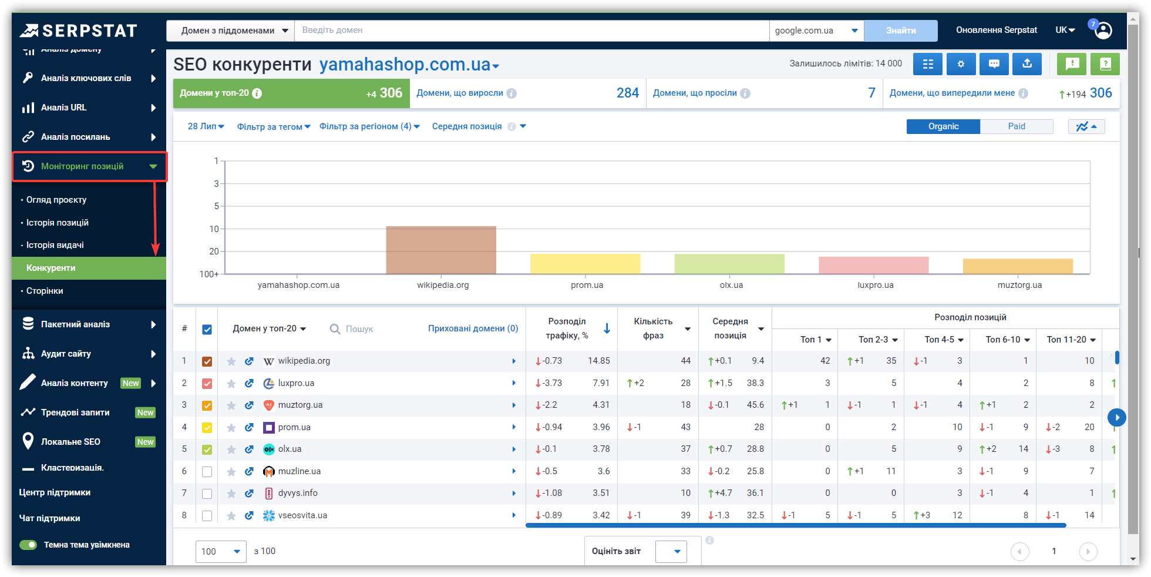The width and height of the screenshot is (1151, 577).
Task: Click the green help book icon
Action: click(1105, 64)
